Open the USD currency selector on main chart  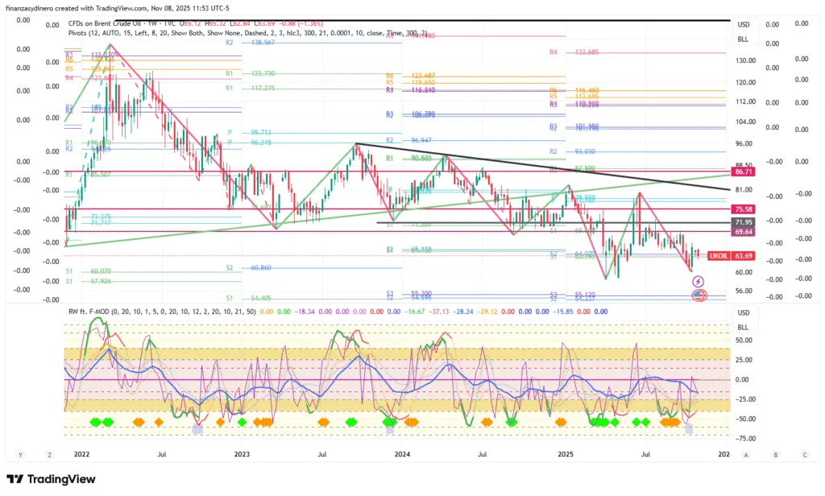coord(743,24)
